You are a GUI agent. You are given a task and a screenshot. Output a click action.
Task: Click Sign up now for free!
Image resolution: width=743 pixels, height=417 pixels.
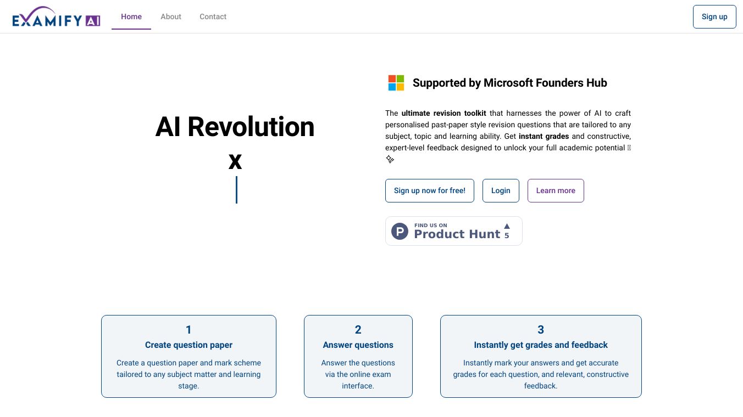430,190
